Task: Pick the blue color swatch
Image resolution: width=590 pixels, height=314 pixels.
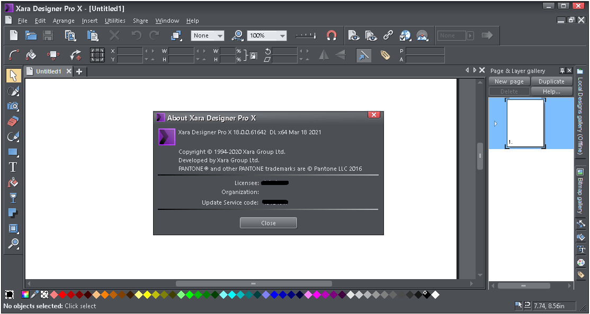Action: (274, 294)
